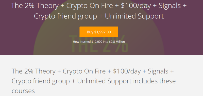Select '$100/day' in the white banner title
Viewport: 203px width, 96px height.
coord(136,6)
